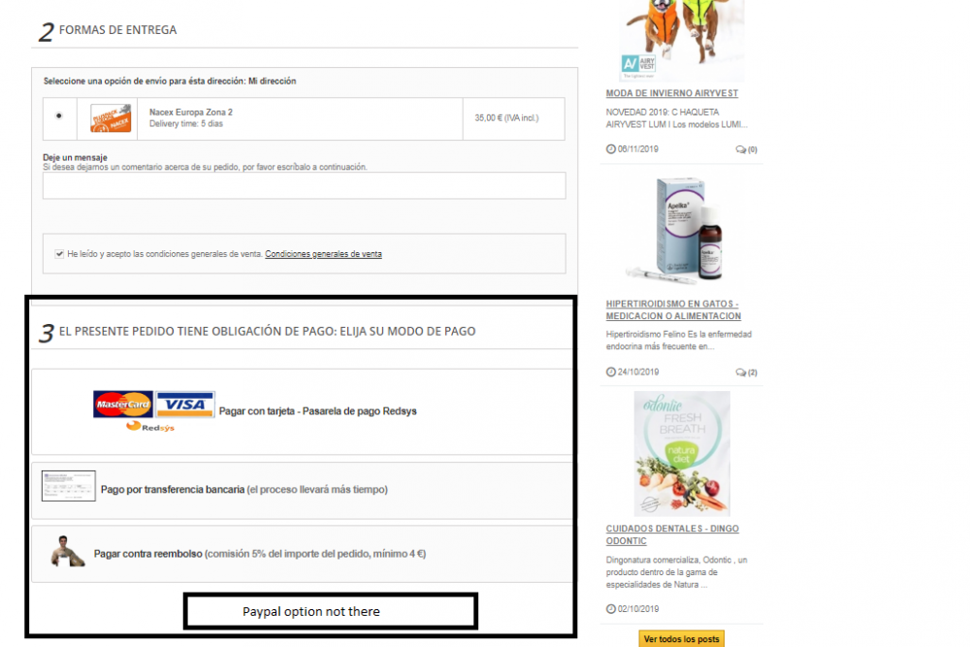Image resolution: width=970 pixels, height=647 pixels.
Task: Click the bank transfer document icon
Action: (x=69, y=486)
